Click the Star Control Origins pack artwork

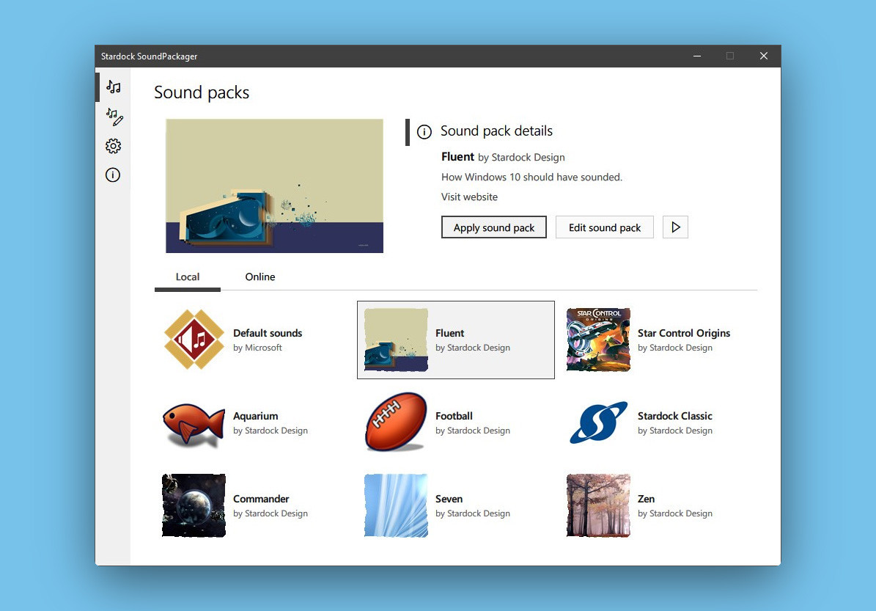(x=598, y=340)
